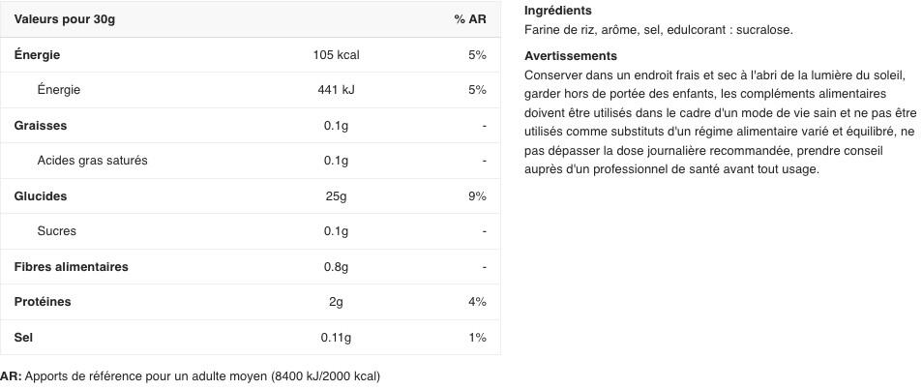This screenshot has height=389, width=922.
Task: Click the "Valeurs pour 30g" table header
Action: (65, 19)
